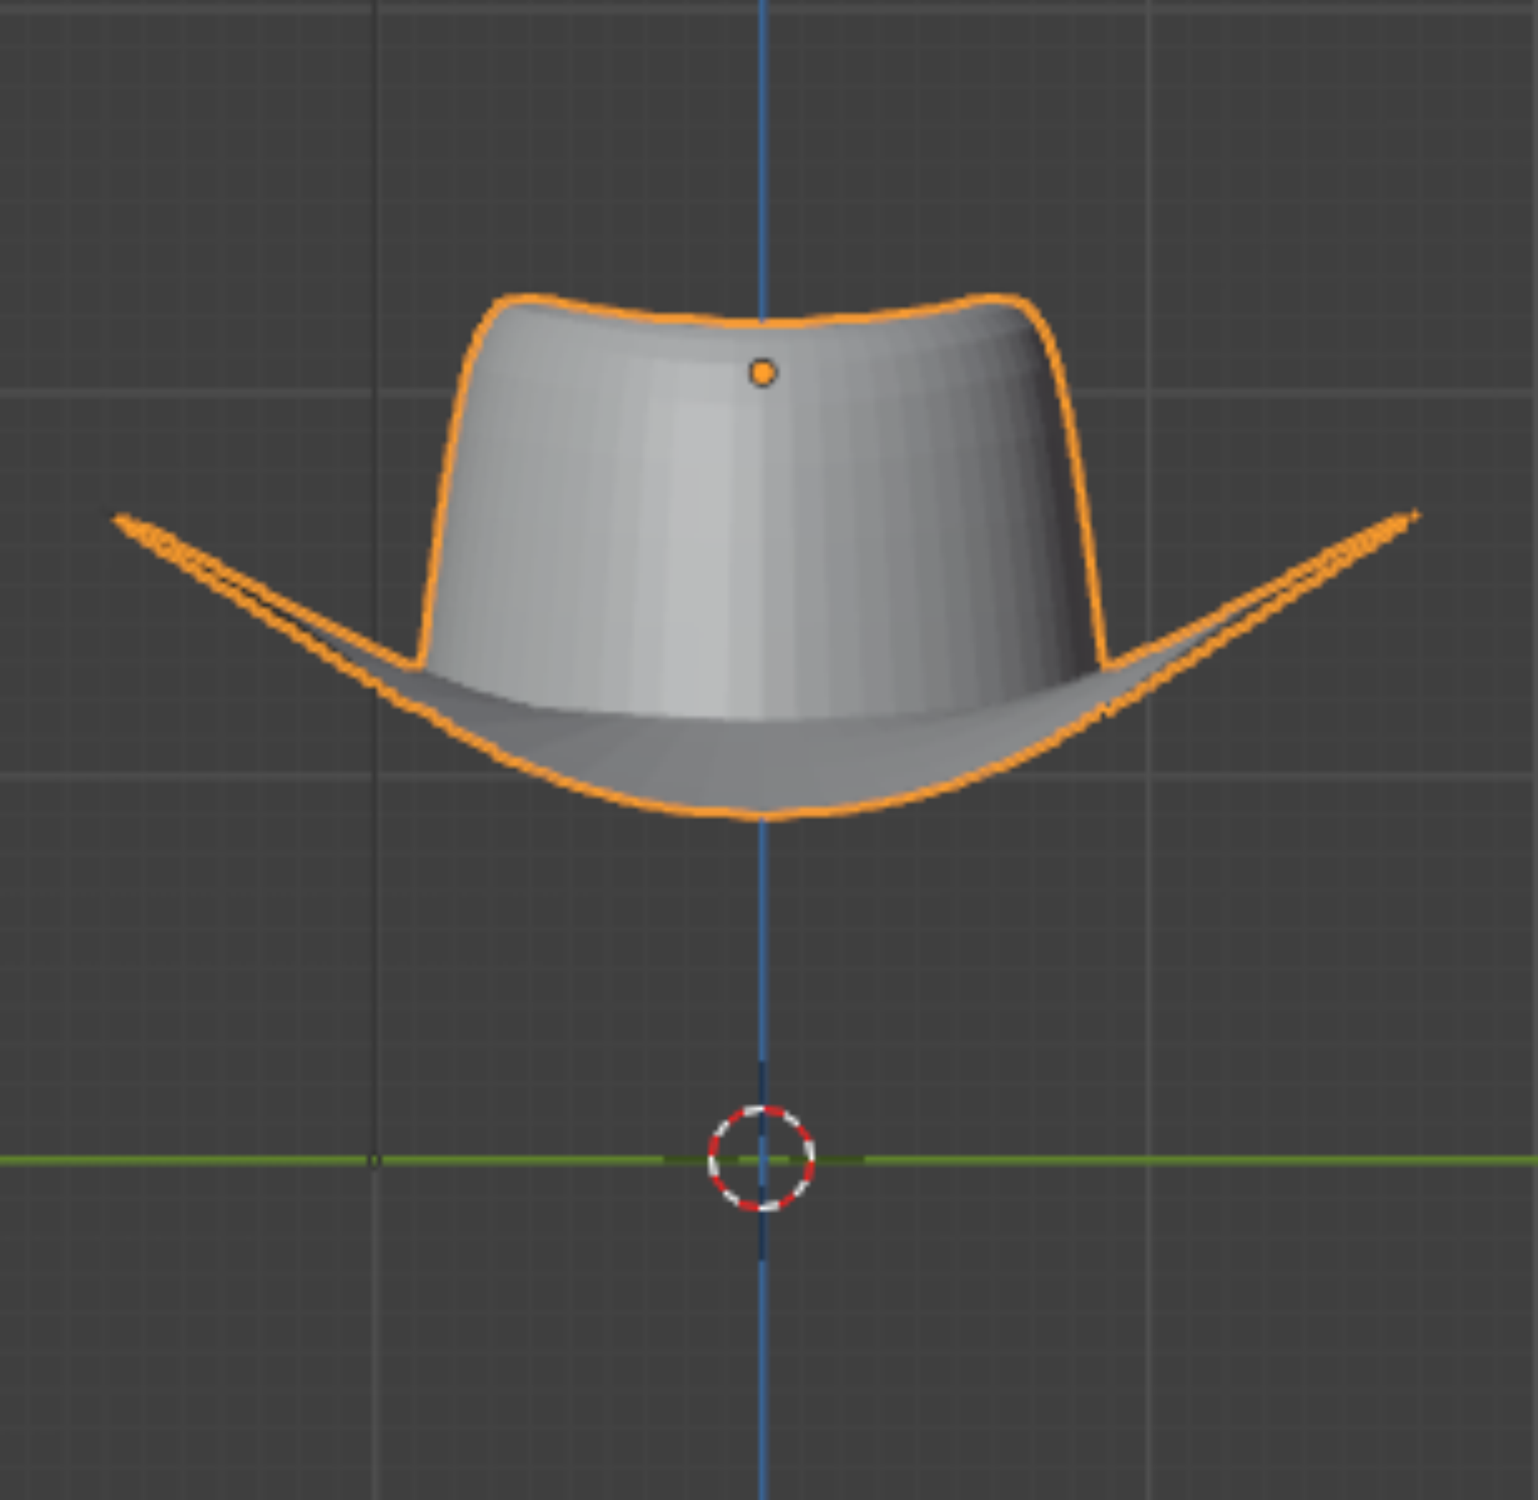Click the red-white 3D cursor circle
This screenshot has height=1500, width=1538.
pos(761,1158)
